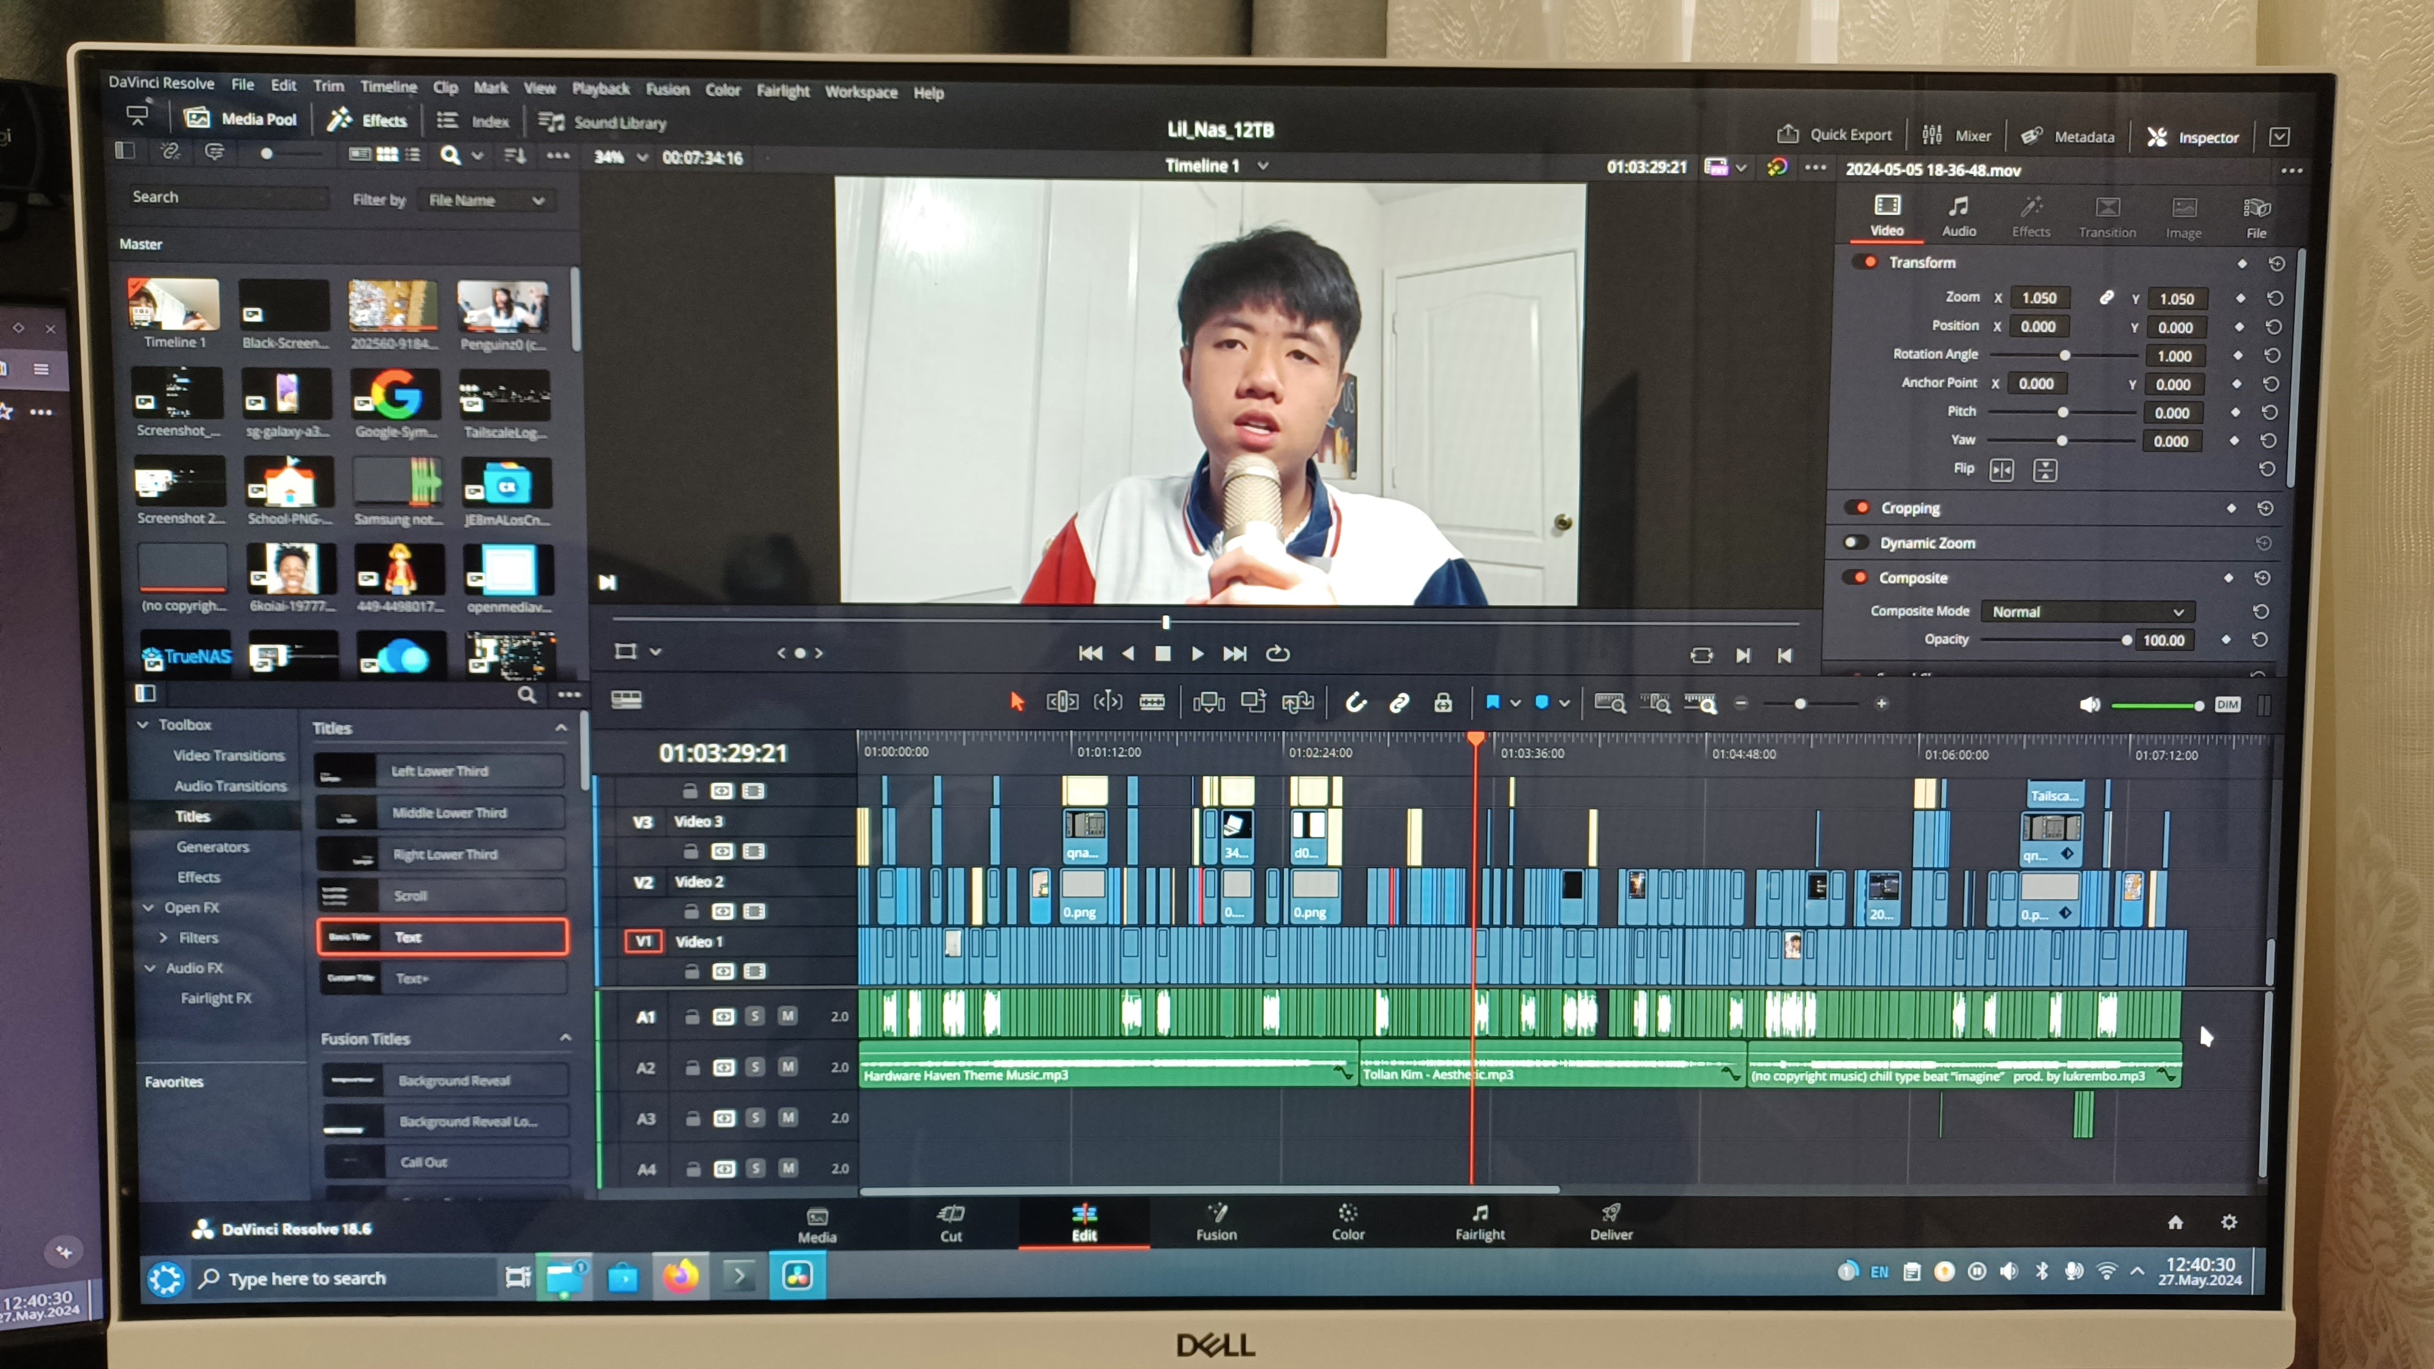Switch to the Audio tab in Inspector
The image size is (2434, 1369).
(x=1959, y=217)
